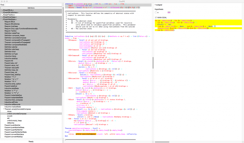Select 'Definition bind' in the tree
The image size is (244, 143).
pyautogui.click(x=10, y=52)
